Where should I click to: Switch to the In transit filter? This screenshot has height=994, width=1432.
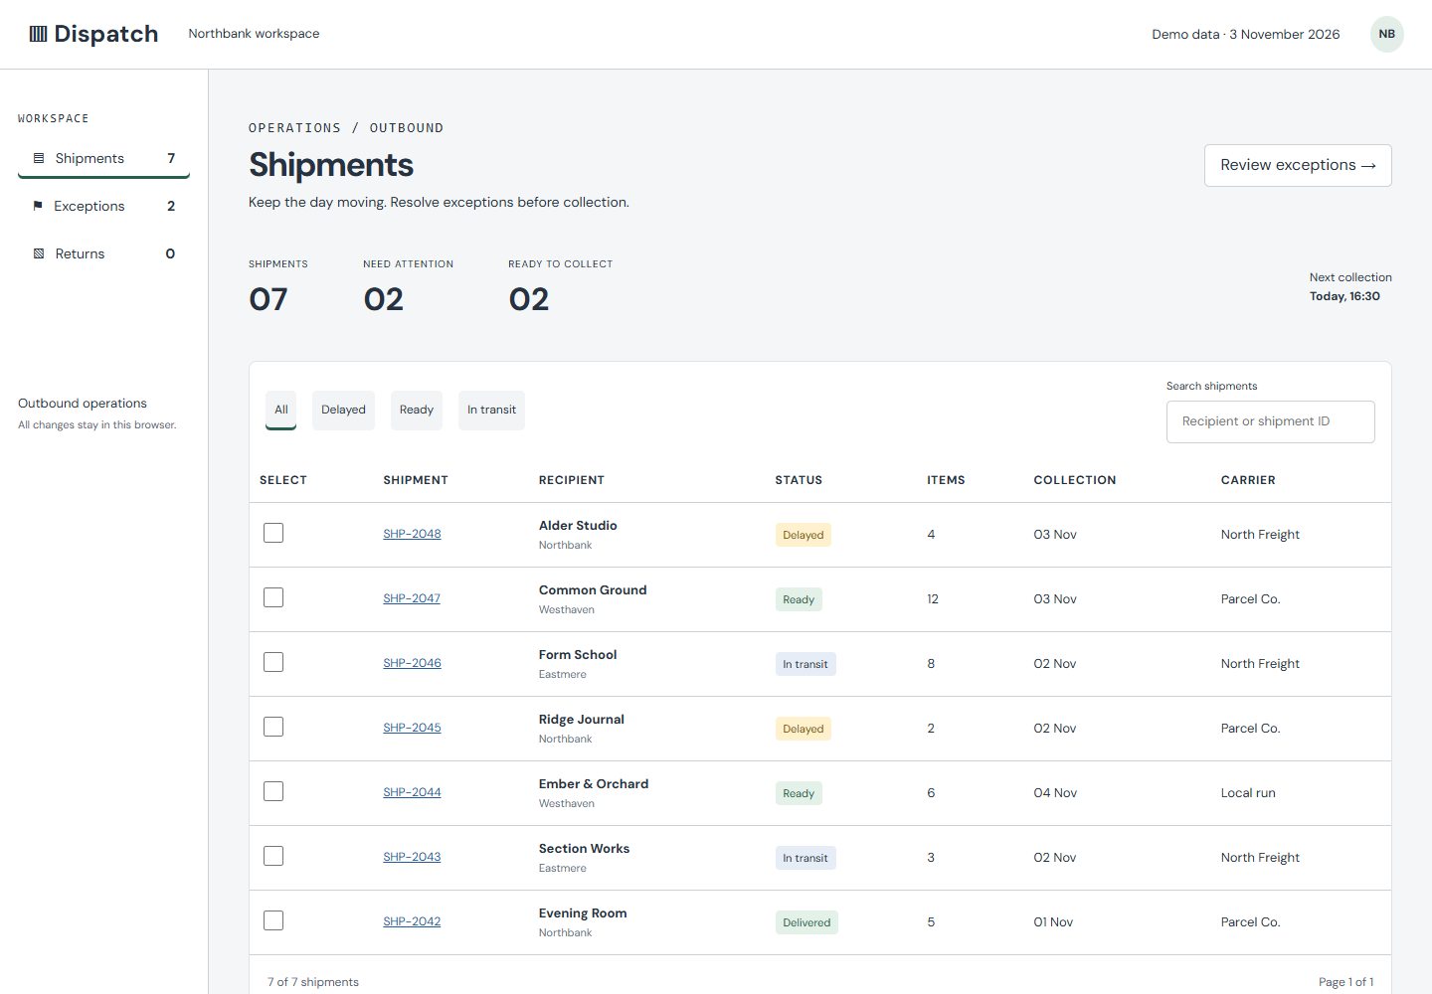click(x=491, y=410)
